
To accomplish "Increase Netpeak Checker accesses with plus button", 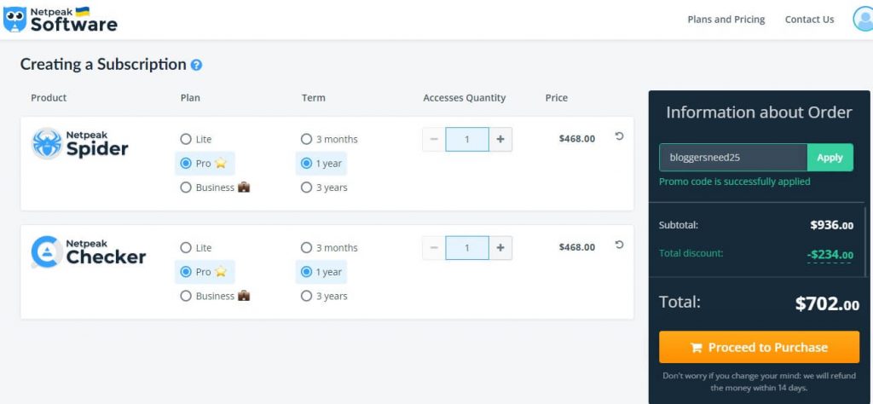I will (500, 248).
